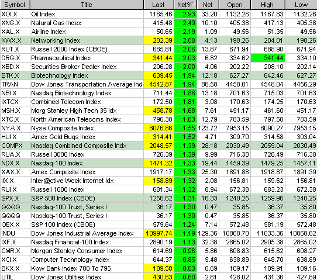Click the BKX.X Last value 109.58

pos(158,268)
